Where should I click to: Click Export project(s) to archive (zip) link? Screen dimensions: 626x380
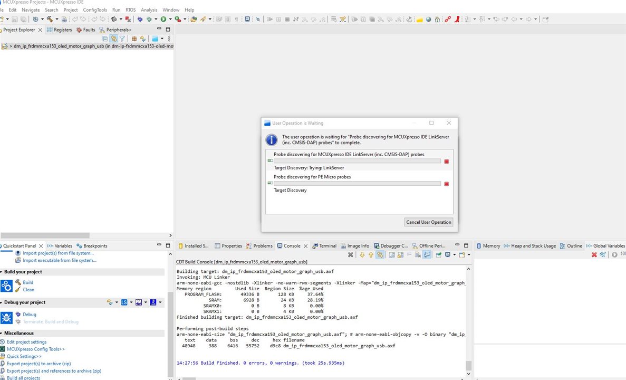[38, 364]
